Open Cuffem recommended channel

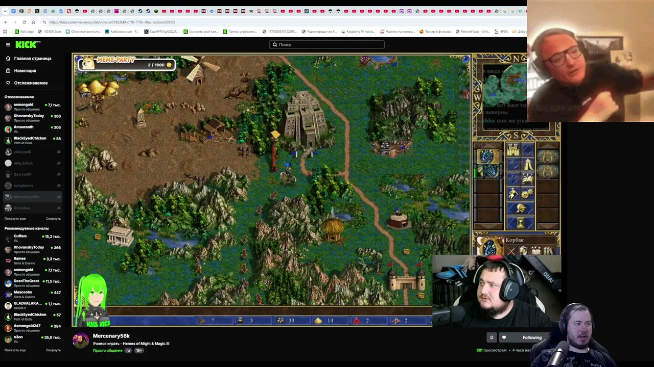pos(33,238)
